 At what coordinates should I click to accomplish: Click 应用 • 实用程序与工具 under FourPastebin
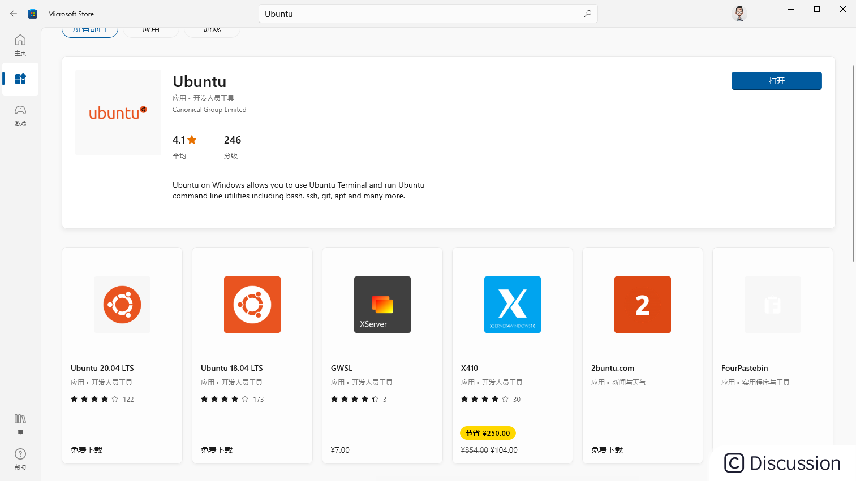tap(755, 383)
